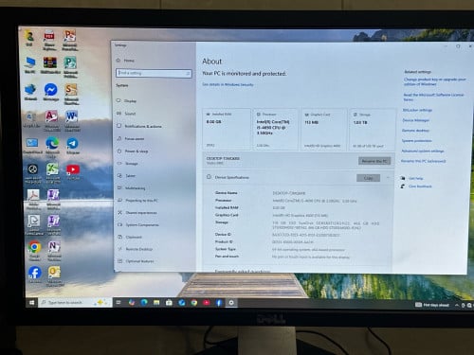Image resolution: width=474 pixels, height=355 pixels.
Task: Open the Microsoft Excel desktop shortcut
Action: 52,173
